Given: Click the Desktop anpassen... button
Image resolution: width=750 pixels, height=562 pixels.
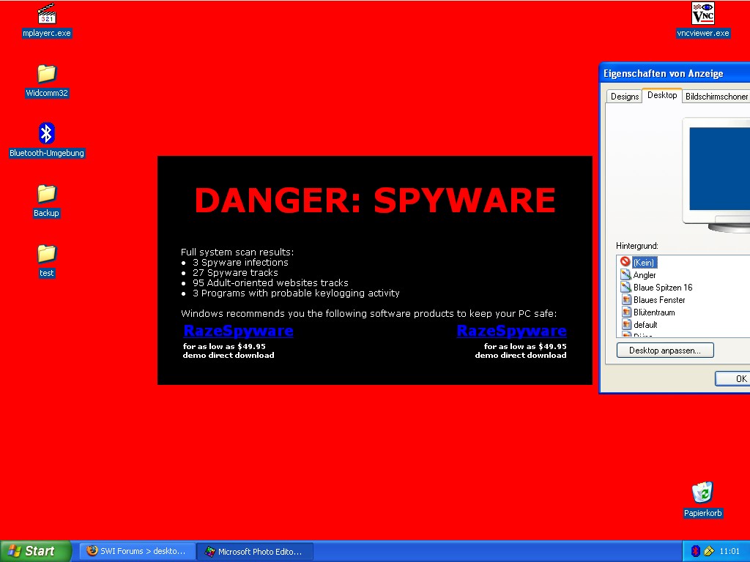Looking at the screenshot, I should (x=665, y=351).
